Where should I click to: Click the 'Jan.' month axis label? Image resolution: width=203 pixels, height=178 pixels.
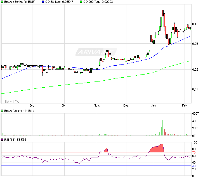point(154,106)
